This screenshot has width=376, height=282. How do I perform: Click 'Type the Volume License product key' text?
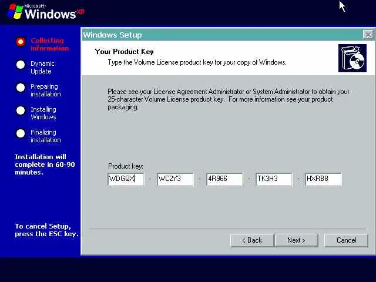(x=197, y=62)
